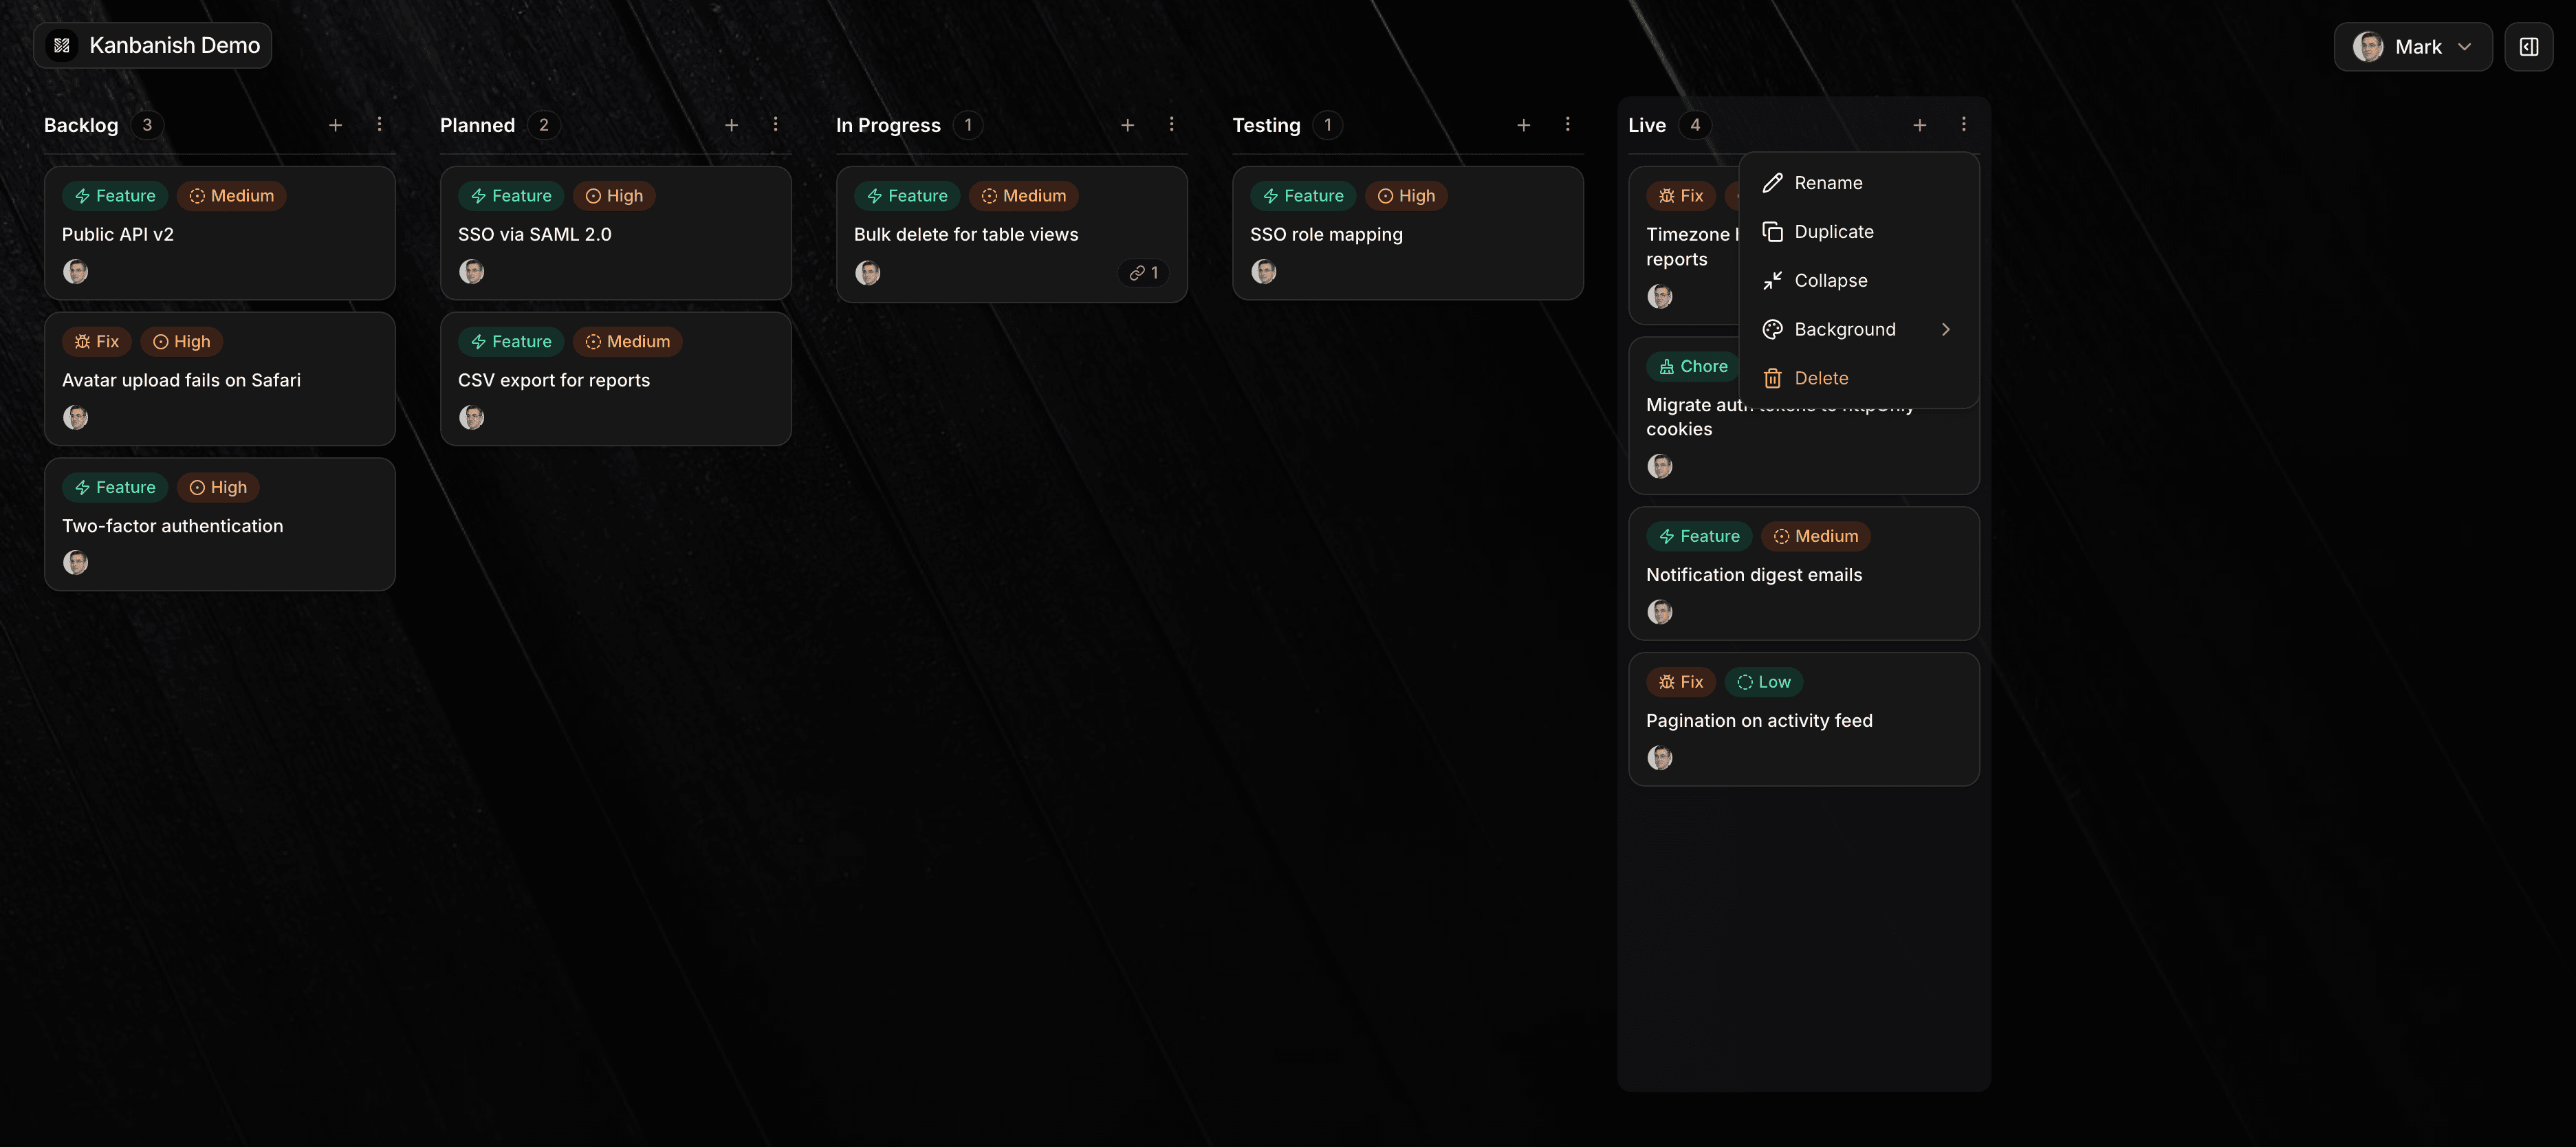Click the Medium tag on CSV export card
Viewport: 2576px width, 1147px height.
click(628, 342)
